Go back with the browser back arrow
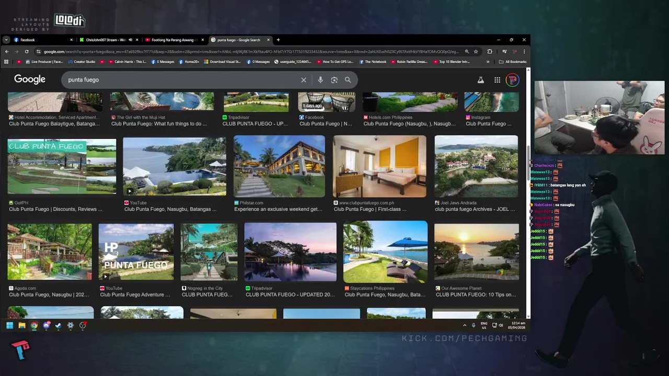669x376 pixels. [x=7, y=52]
